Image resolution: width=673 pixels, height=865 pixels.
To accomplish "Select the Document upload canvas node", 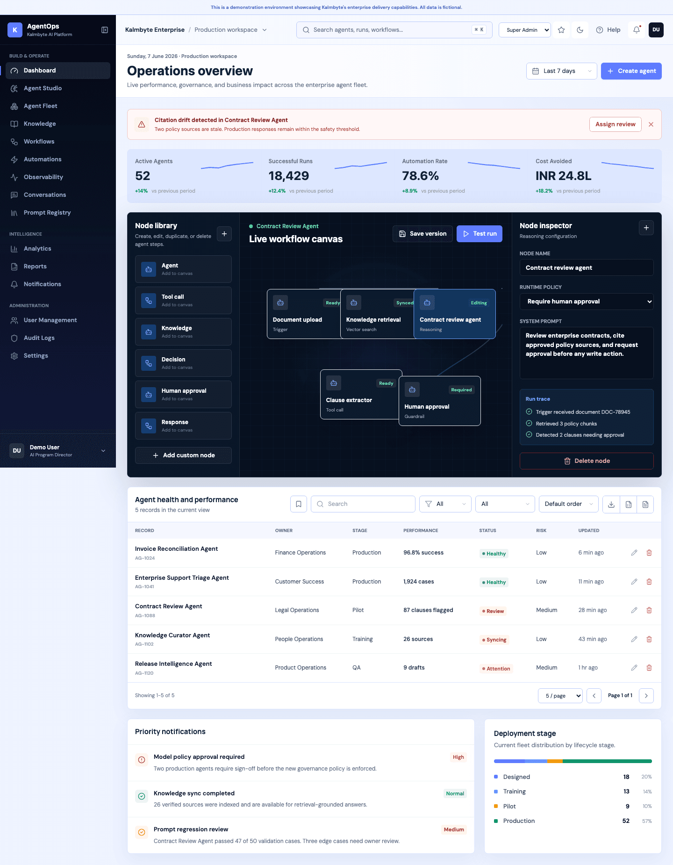I will click(304, 314).
